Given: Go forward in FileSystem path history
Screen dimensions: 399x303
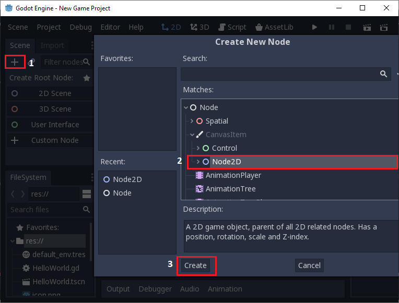Looking at the screenshot, I should tap(22, 194).
